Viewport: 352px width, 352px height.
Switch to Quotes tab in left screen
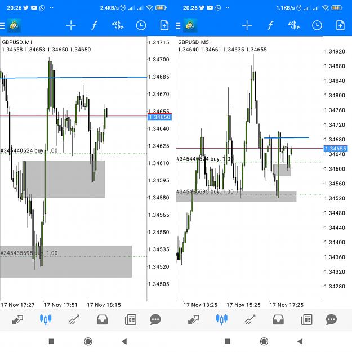[x=17, y=319]
